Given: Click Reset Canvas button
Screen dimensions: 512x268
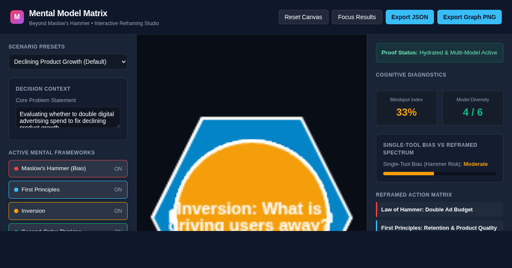Looking at the screenshot, I should point(303,17).
